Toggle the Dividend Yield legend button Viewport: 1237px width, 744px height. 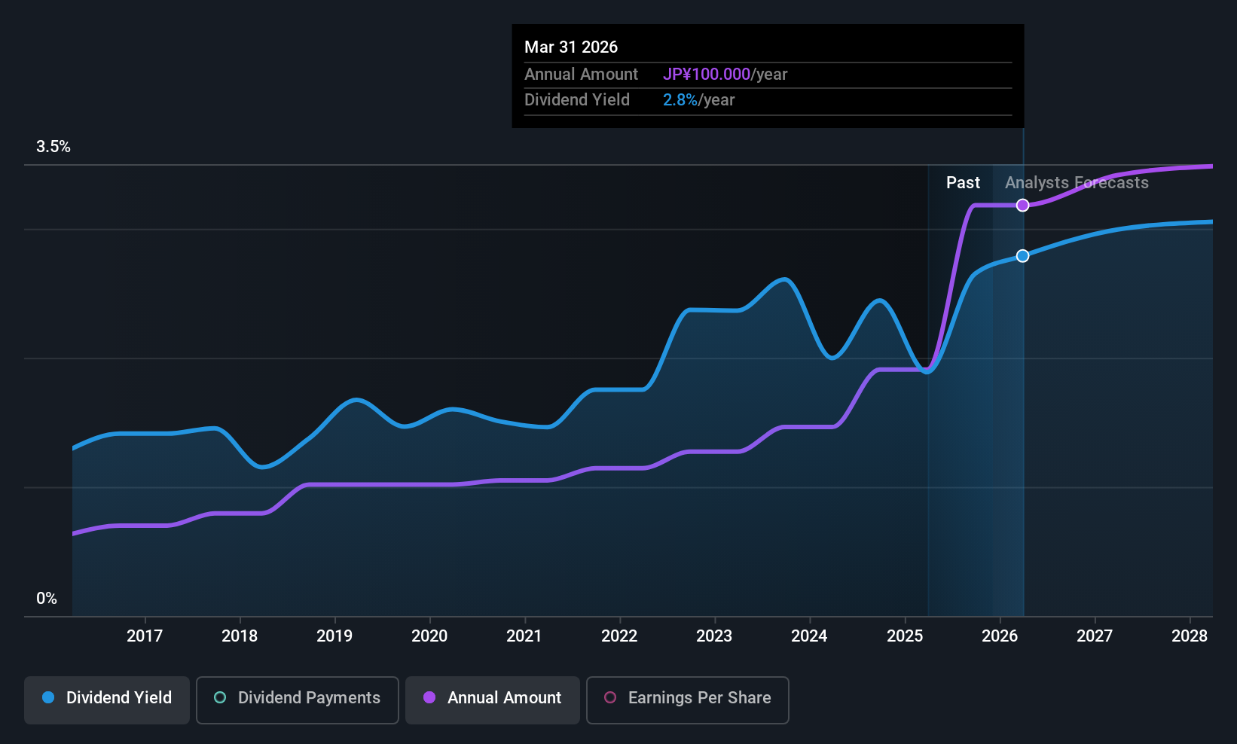click(x=107, y=699)
